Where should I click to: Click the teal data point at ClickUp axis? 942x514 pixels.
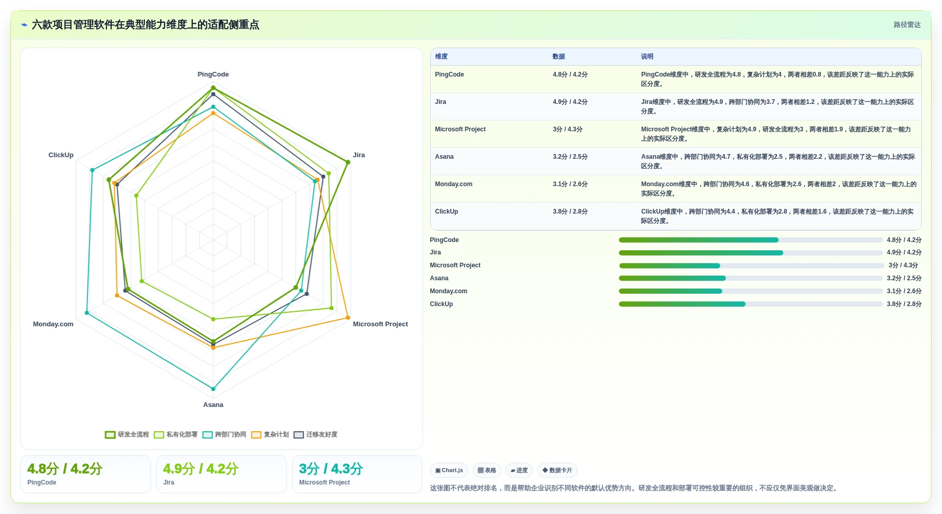(92, 170)
